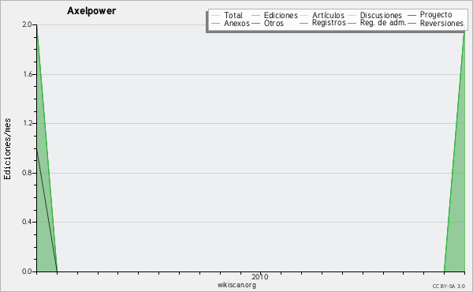Click the 1.6 y-axis value
The height and width of the screenshot is (292, 473).
(x=27, y=74)
